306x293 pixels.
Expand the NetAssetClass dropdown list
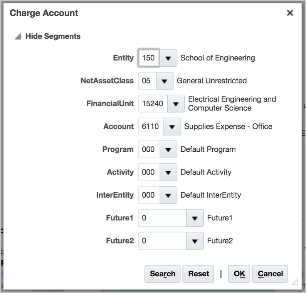coord(165,81)
